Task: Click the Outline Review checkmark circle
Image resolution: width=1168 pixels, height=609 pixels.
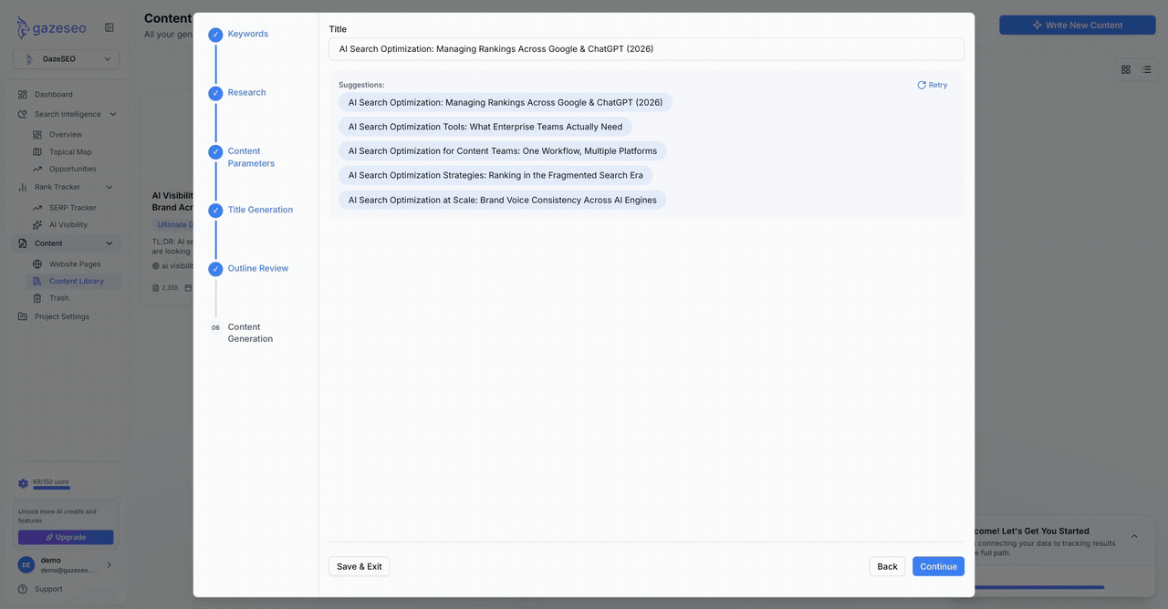Action: (215, 269)
